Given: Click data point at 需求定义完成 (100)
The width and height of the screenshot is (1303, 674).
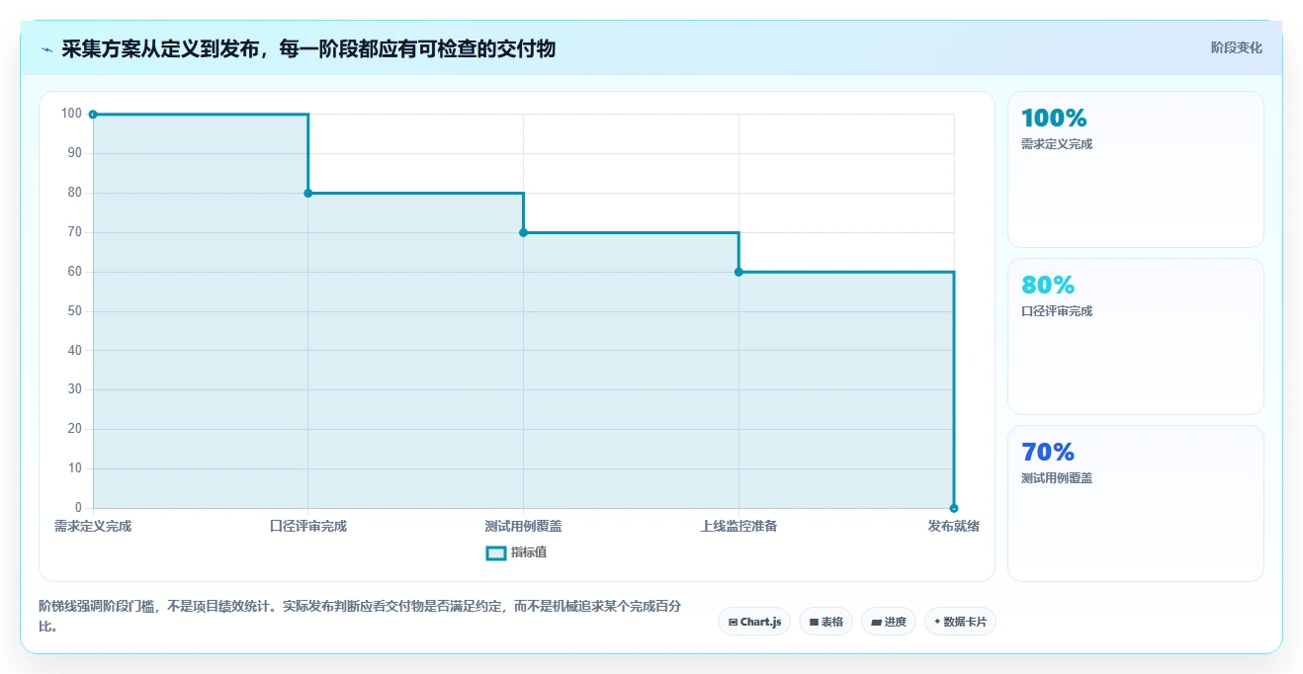Looking at the screenshot, I should 93,115.
